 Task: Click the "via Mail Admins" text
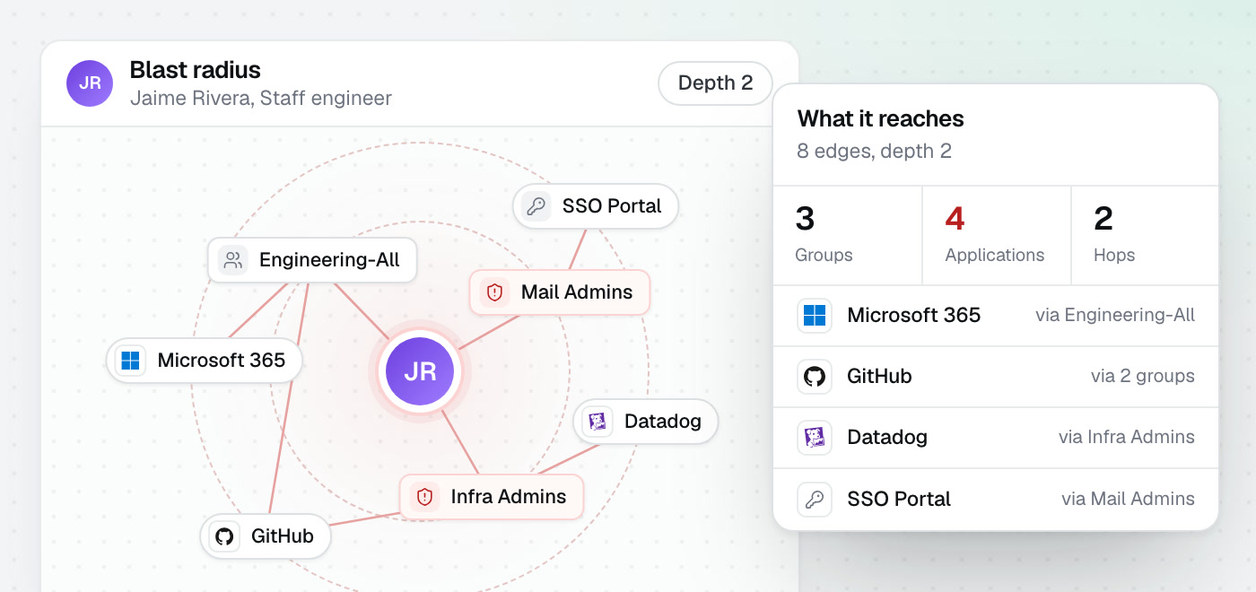1128,499
